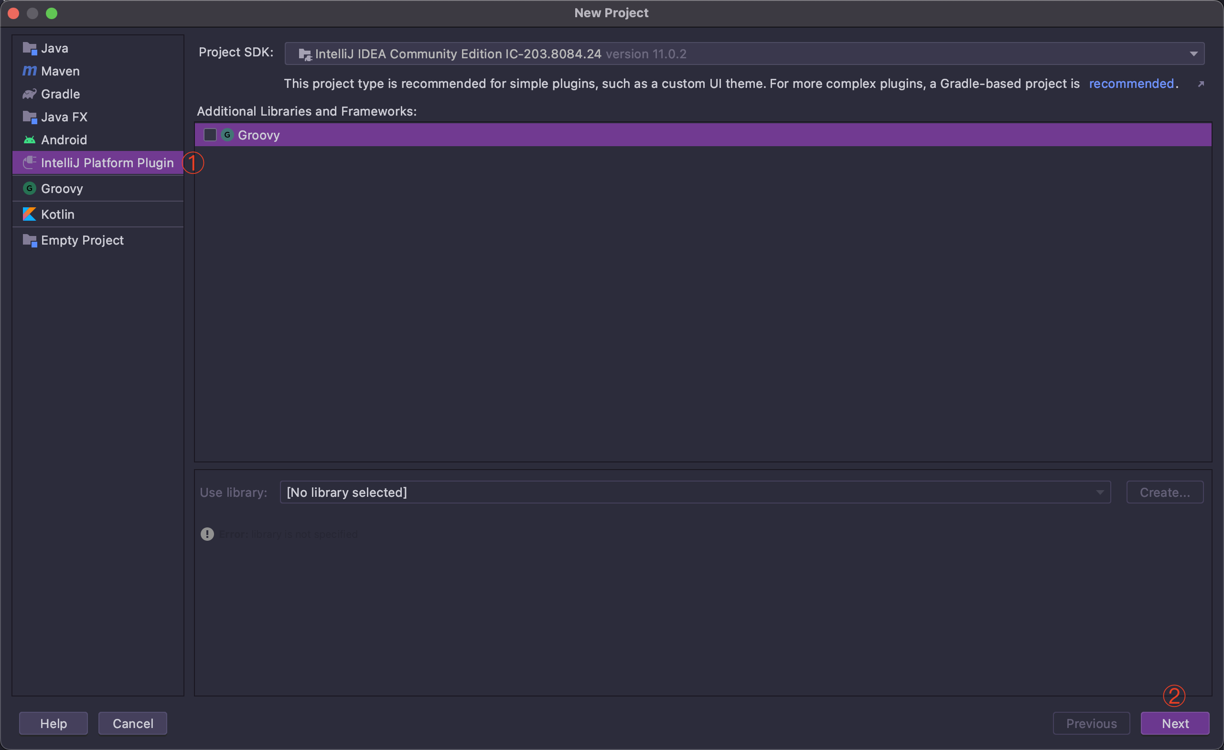
Task: Close the New Project window
Action: pos(14,13)
